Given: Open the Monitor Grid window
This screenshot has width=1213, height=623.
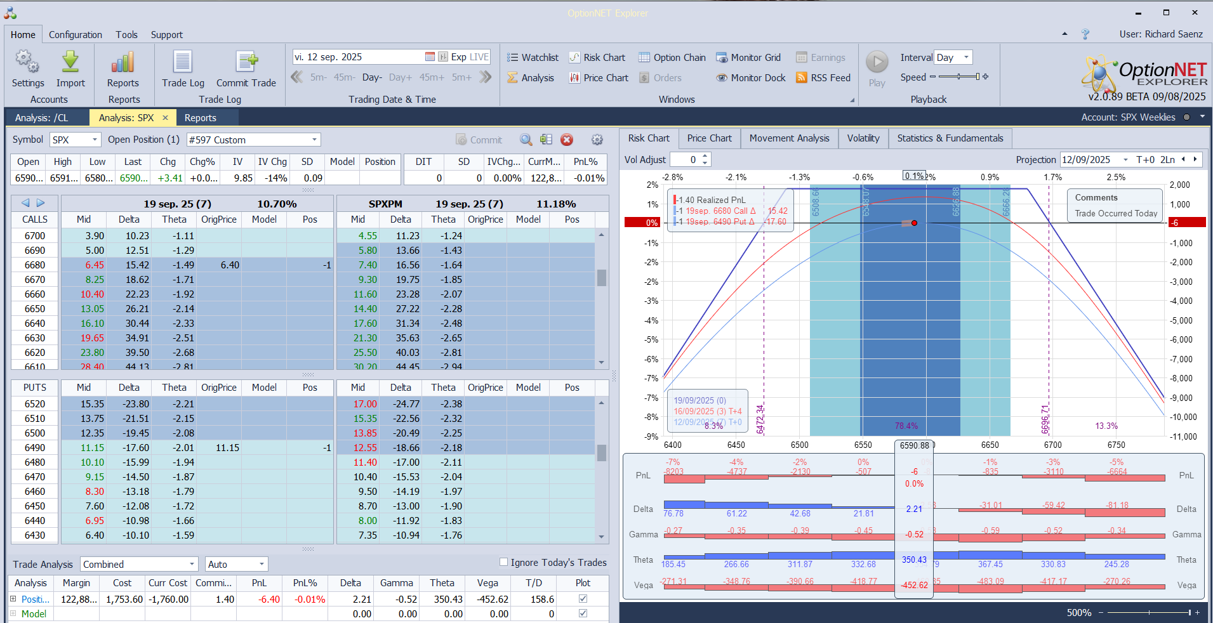Looking at the screenshot, I should (x=748, y=58).
